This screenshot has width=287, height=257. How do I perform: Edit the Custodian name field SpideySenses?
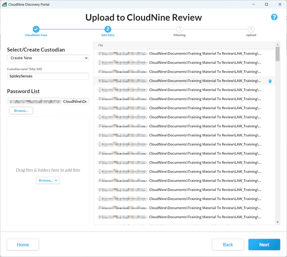pos(48,76)
